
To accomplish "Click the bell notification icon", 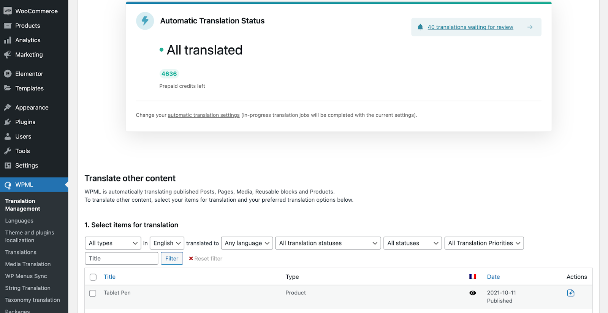I will [420, 27].
